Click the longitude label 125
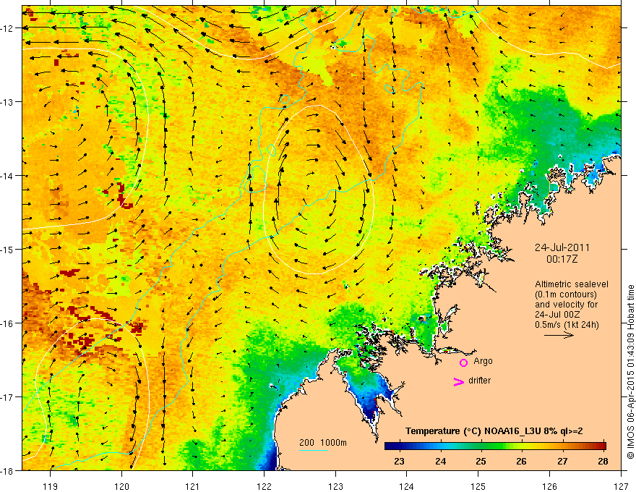Viewport: 636px width, 492px height. pos(478,486)
